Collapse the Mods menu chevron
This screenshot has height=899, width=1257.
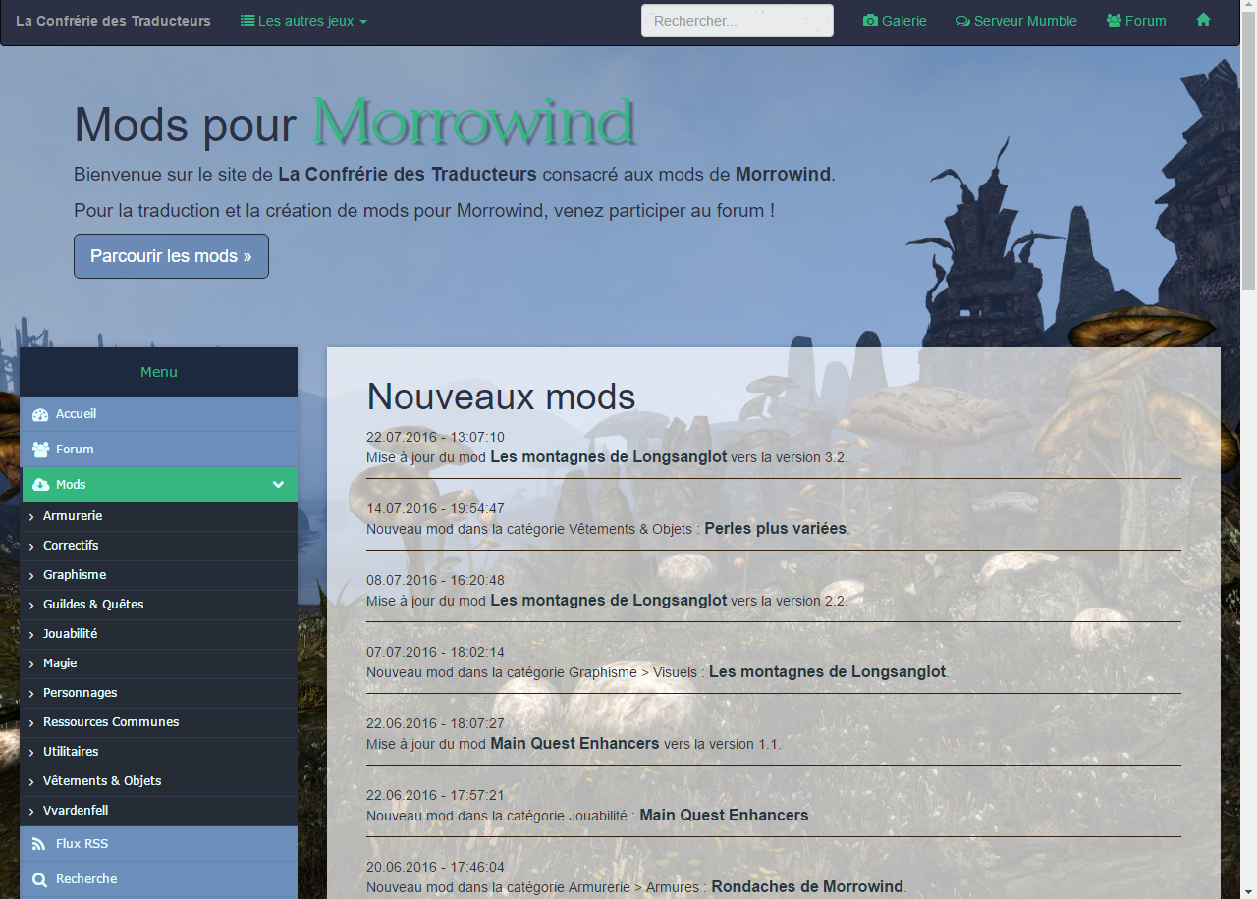coord(278,485)
